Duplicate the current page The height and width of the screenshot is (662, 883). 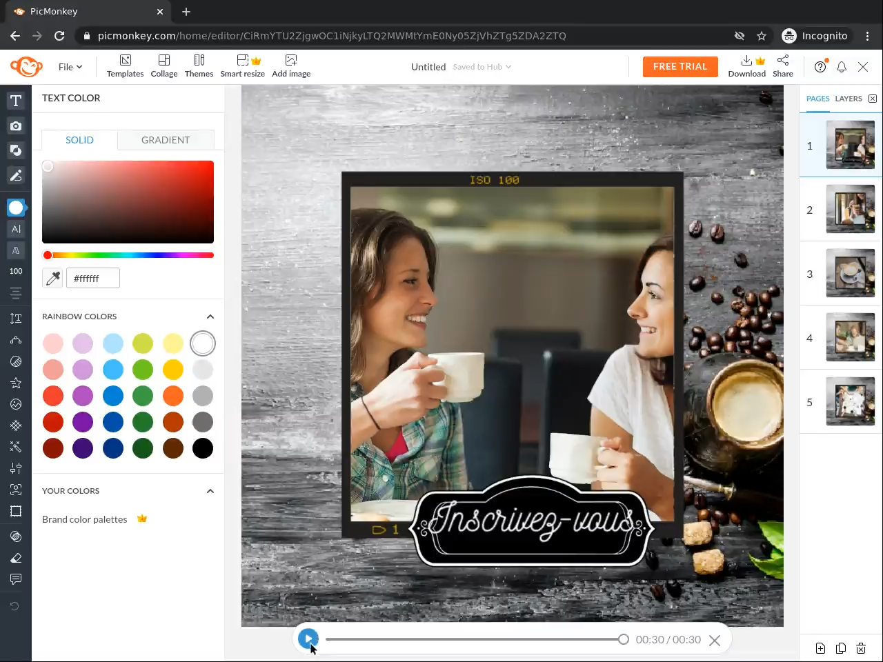coord(841,648)
